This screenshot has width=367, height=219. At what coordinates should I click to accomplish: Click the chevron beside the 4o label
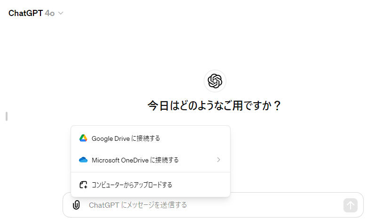[x=61, y=13]
